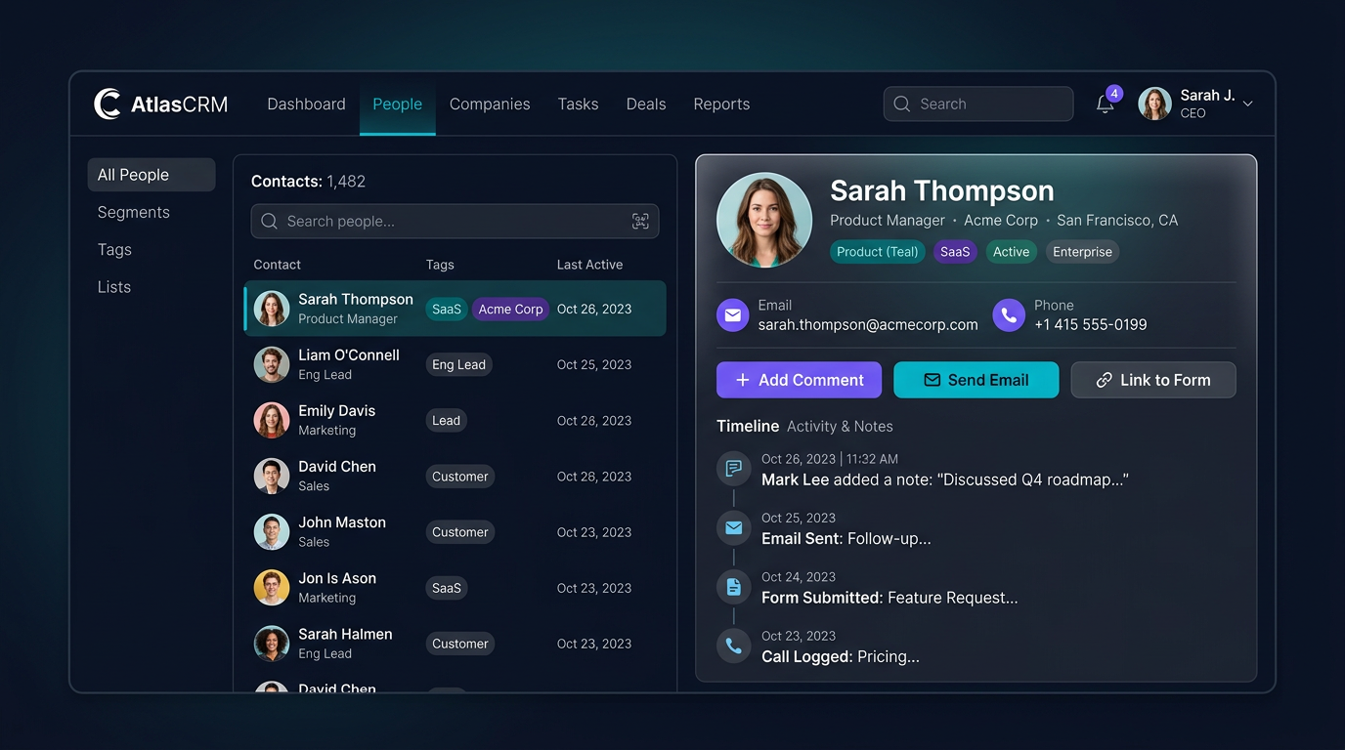Click the purple phone icon
This screenshot has width=1345, height=750.
pos(1009,315)
